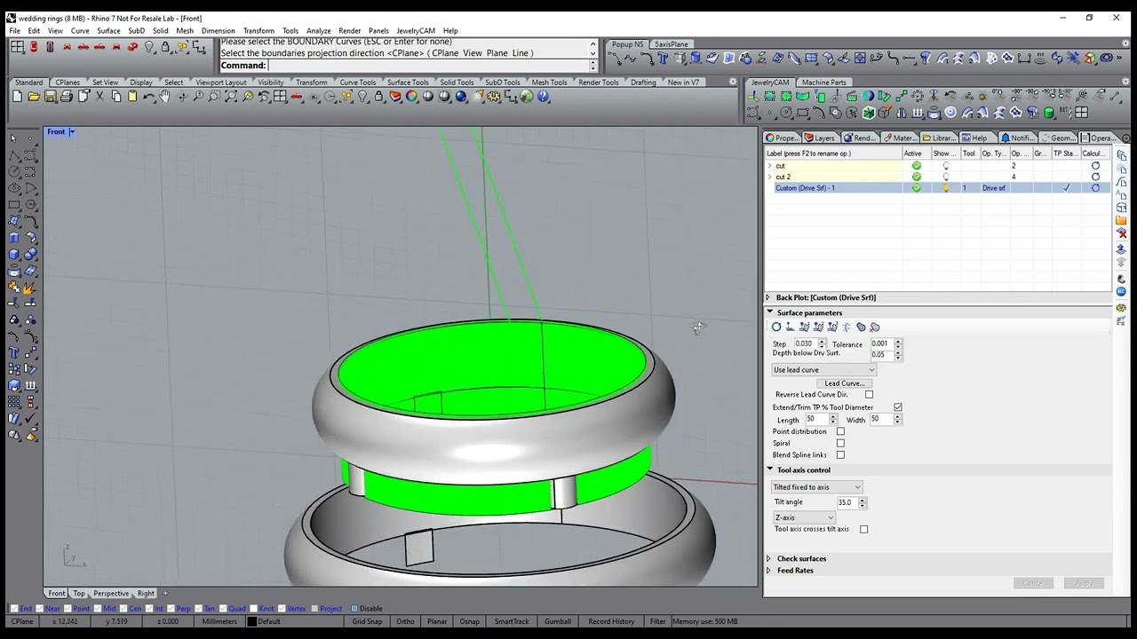The width and height of the screenshot is (1137, 639).
Task: Click the Four Viewports layout icon
Action: coord(280,97)
